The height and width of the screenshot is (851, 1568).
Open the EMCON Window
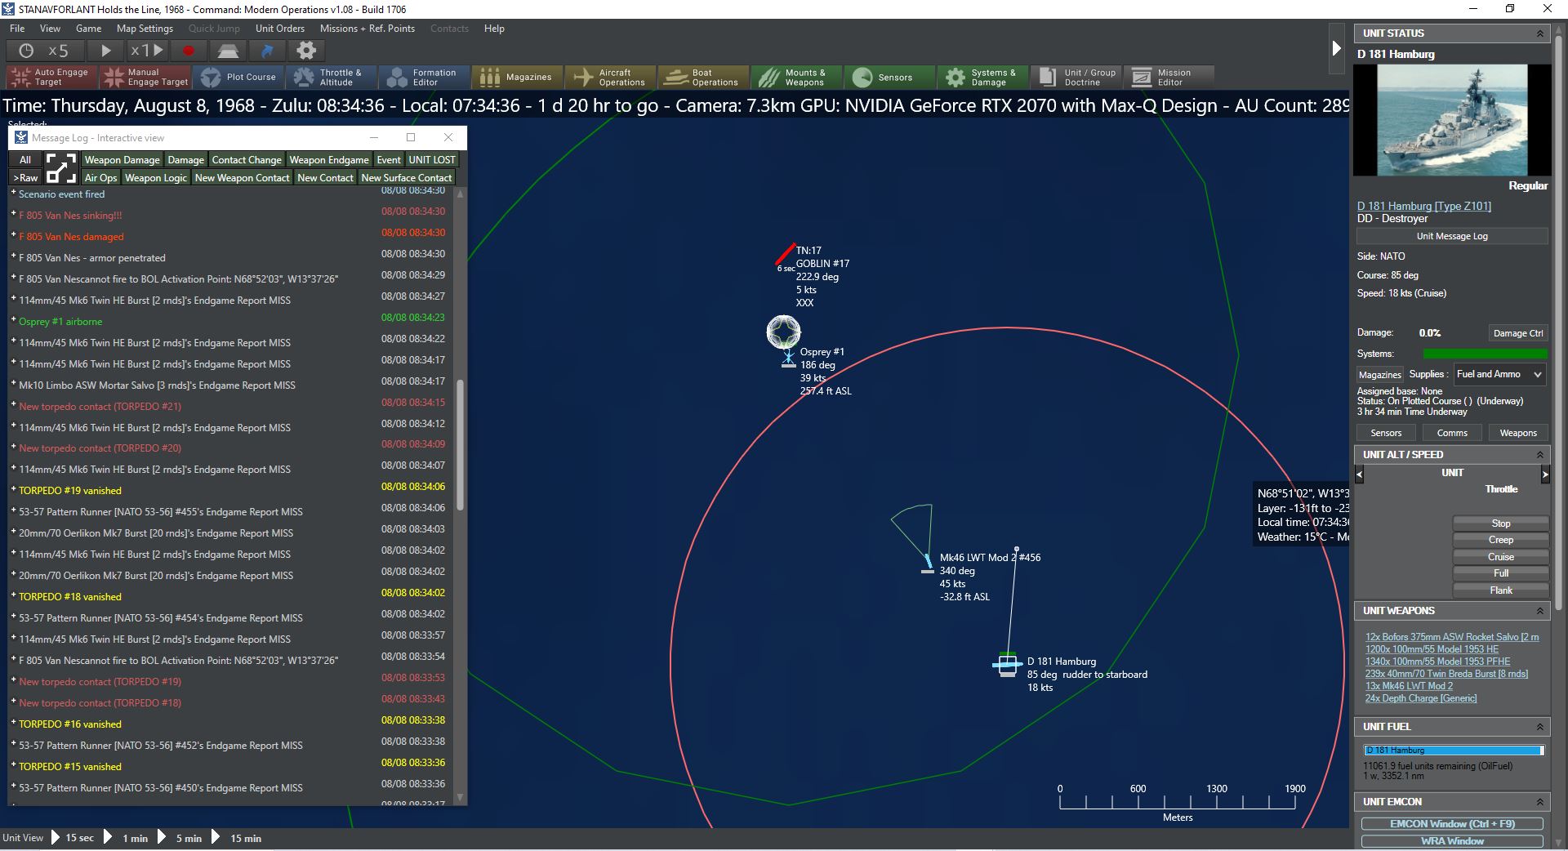pyautogui.click(x=1452, y=824)
